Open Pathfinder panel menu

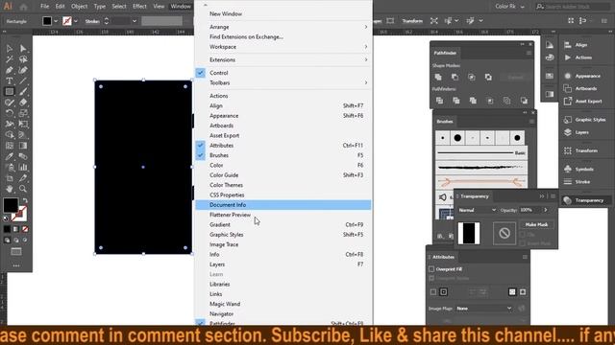(x=529, y=53)
